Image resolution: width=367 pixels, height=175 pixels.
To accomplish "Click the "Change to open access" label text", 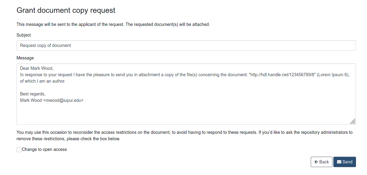I will (44, 149).
